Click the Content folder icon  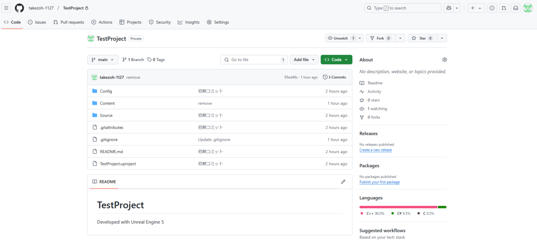pos(94,103)
